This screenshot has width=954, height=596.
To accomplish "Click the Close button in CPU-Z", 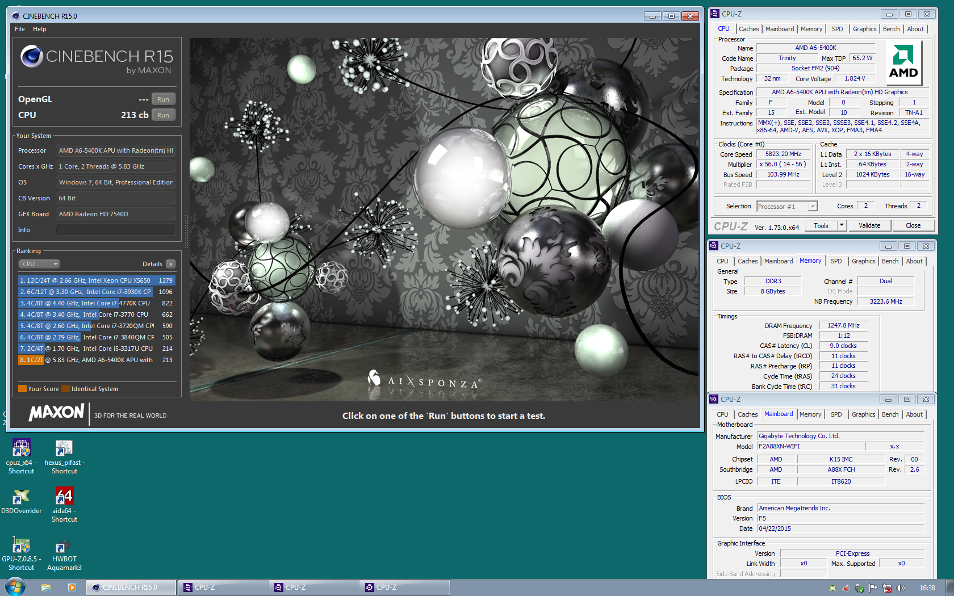I will click(x=913, y=225).
